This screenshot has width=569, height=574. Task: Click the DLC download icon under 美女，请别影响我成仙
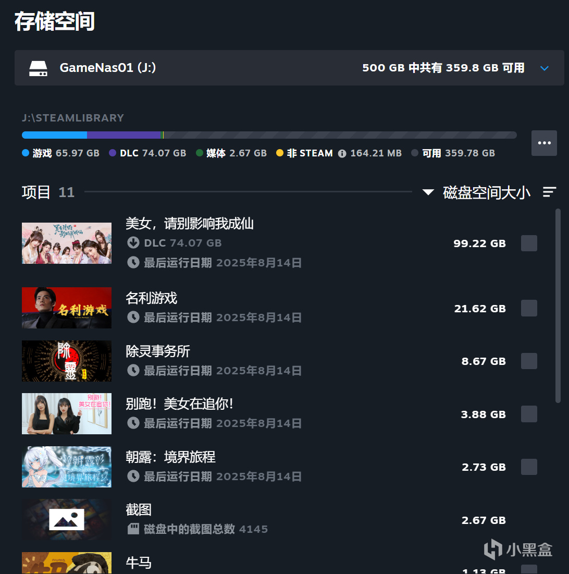[133, 243]
